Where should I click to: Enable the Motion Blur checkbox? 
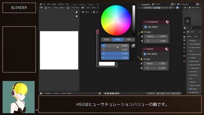(x=190, y=68)
